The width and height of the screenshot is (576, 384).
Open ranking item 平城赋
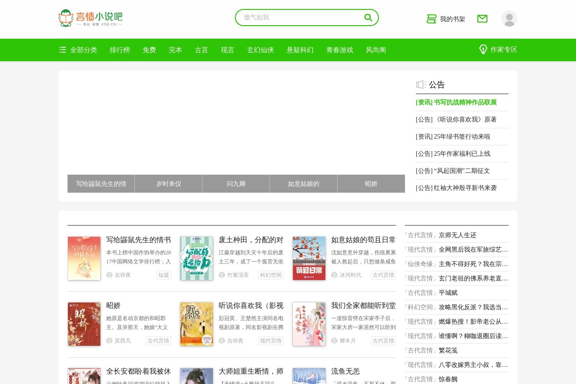pyautogui.click(x=448, y=293)
